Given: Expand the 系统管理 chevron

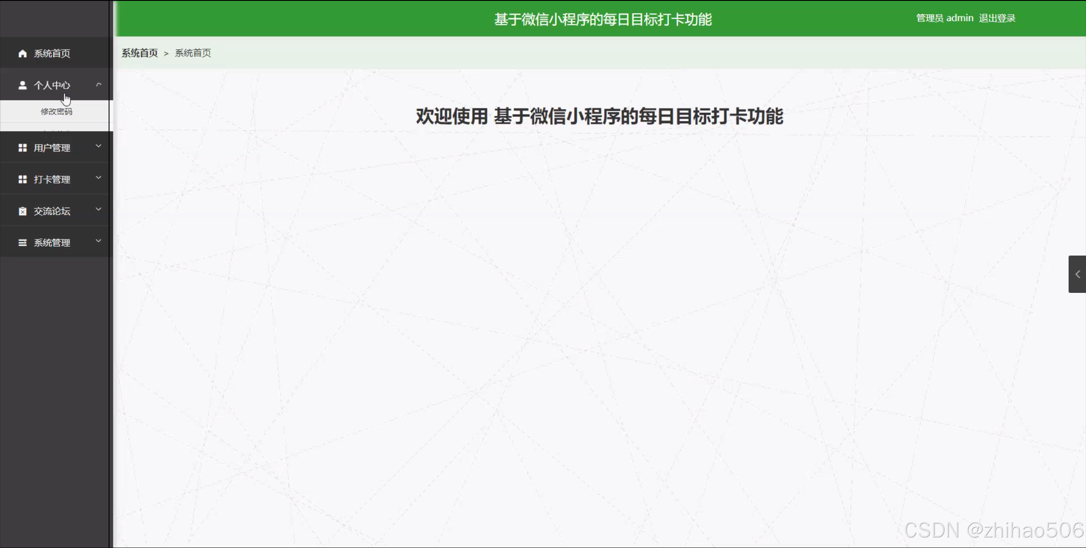Looking at the screenshot, I should pos(98,241).
